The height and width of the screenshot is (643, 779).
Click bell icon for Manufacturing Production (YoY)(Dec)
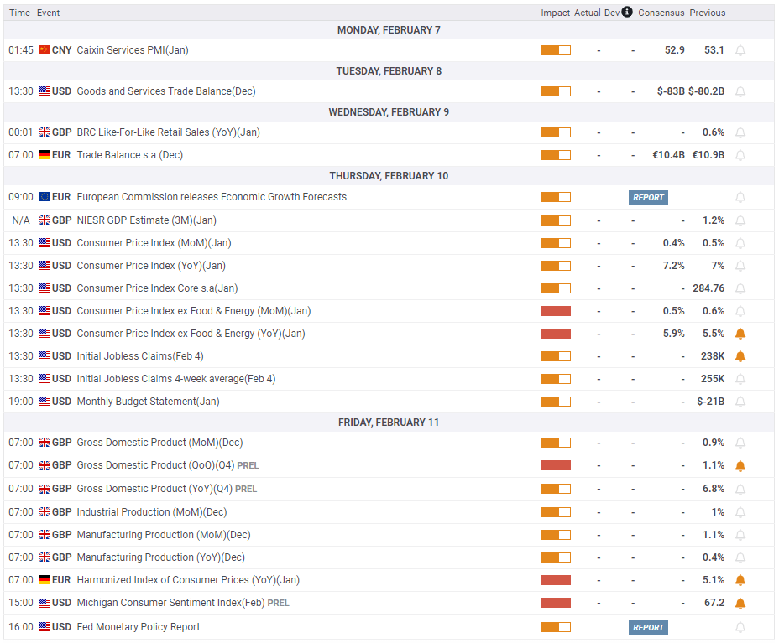pyautogui.click(x=740, y=557)
